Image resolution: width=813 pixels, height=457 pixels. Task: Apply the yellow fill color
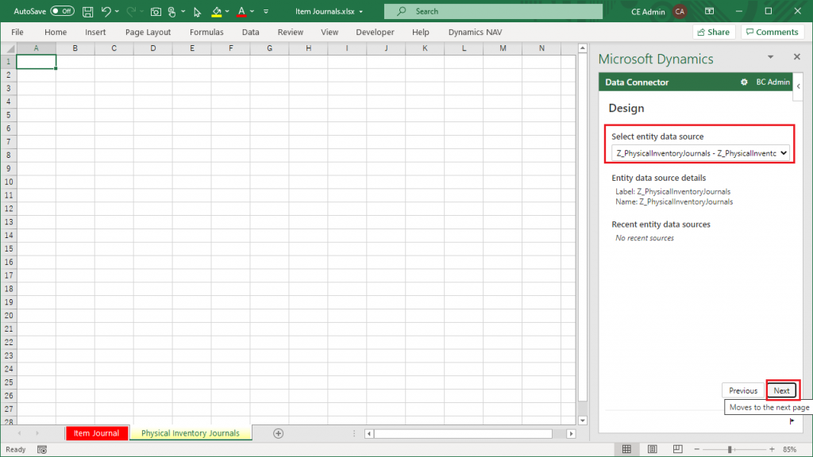point(217,11)
